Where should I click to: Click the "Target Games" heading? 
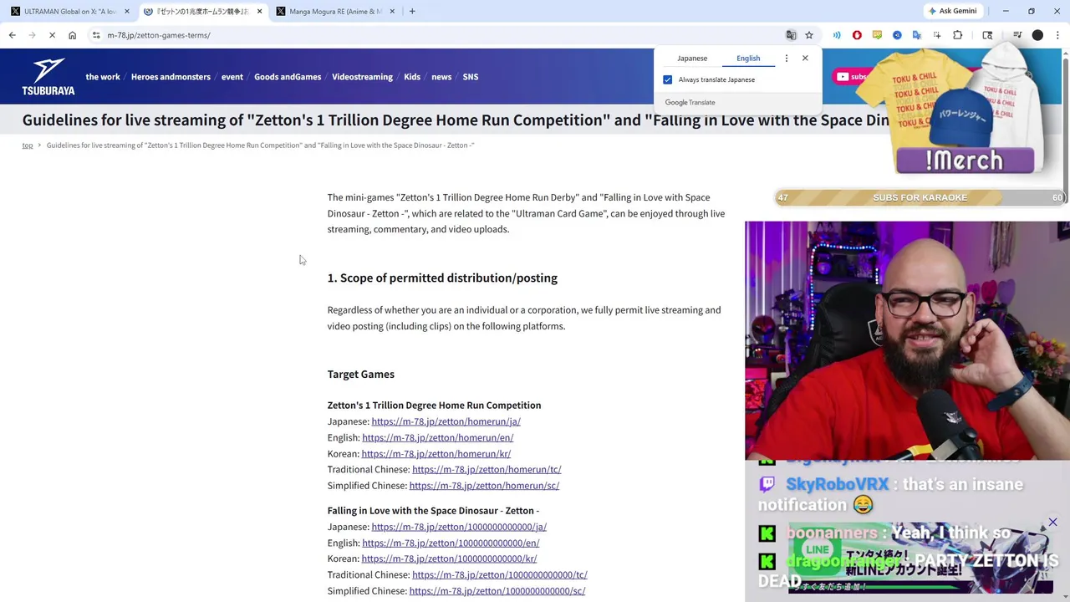(360, 374)
